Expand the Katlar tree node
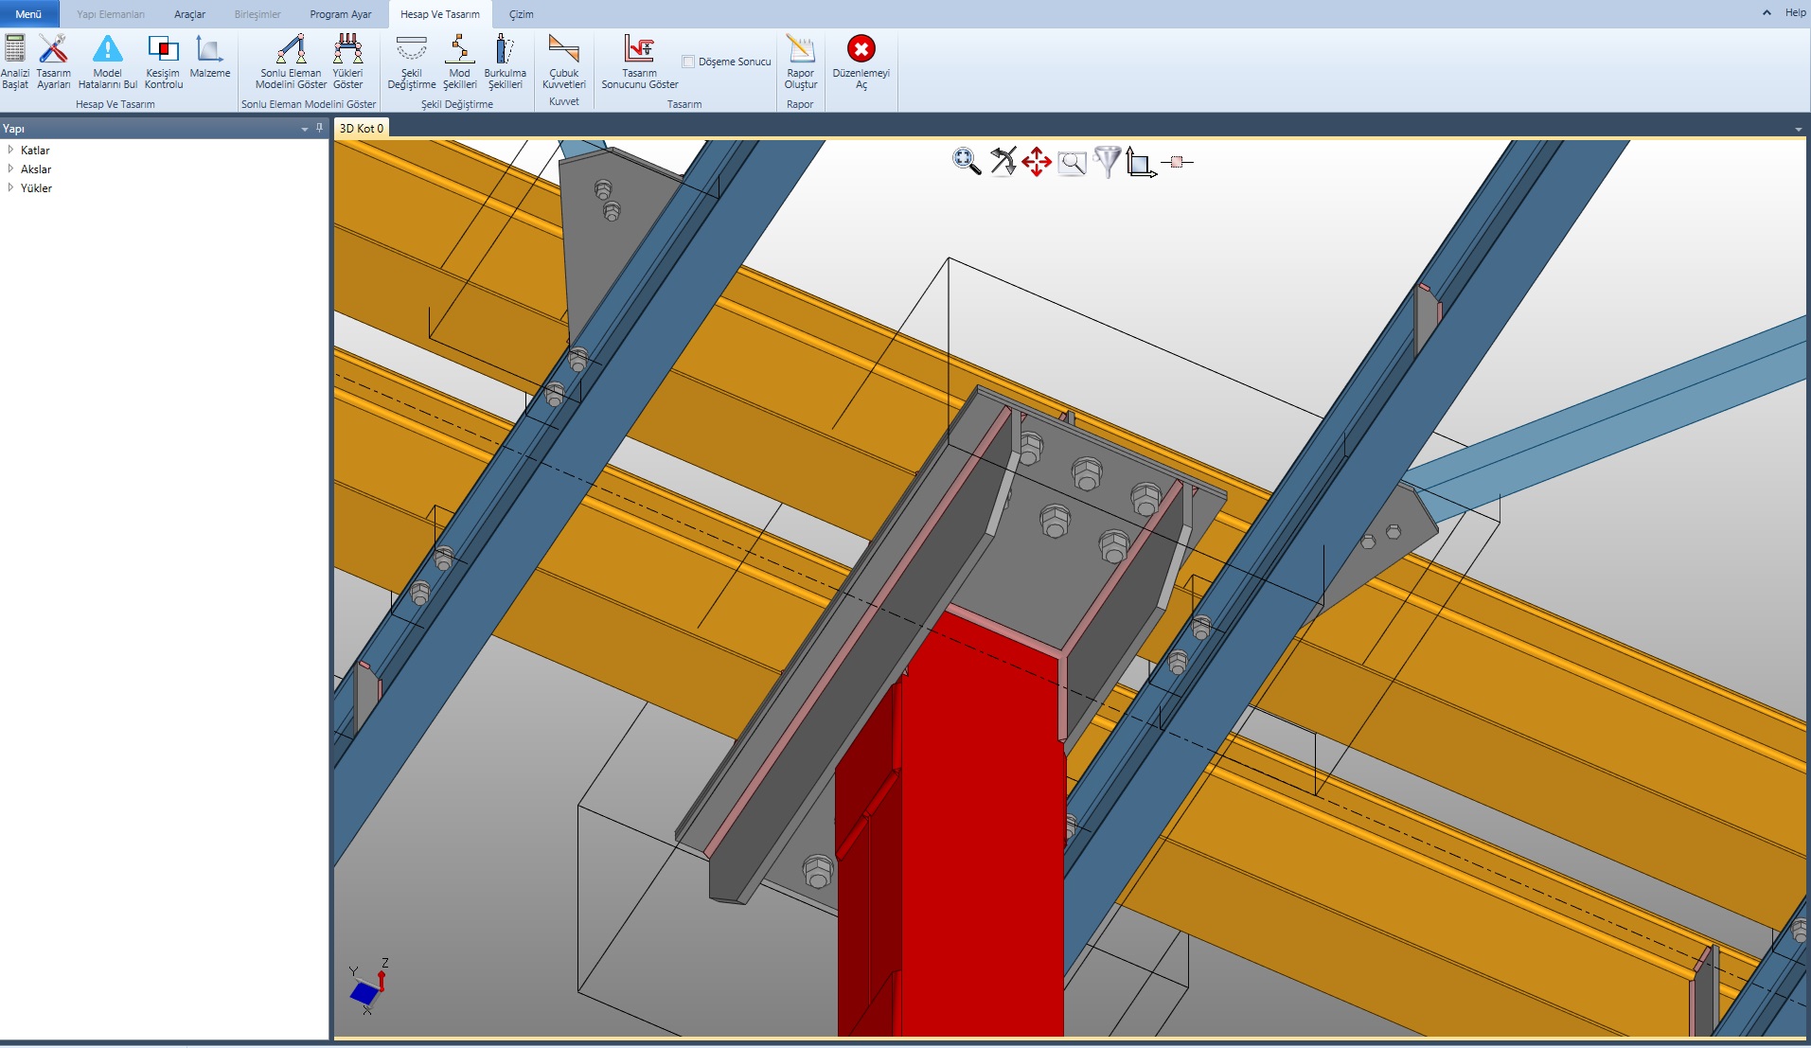Screen dimensions: 1811x1048 10,150
